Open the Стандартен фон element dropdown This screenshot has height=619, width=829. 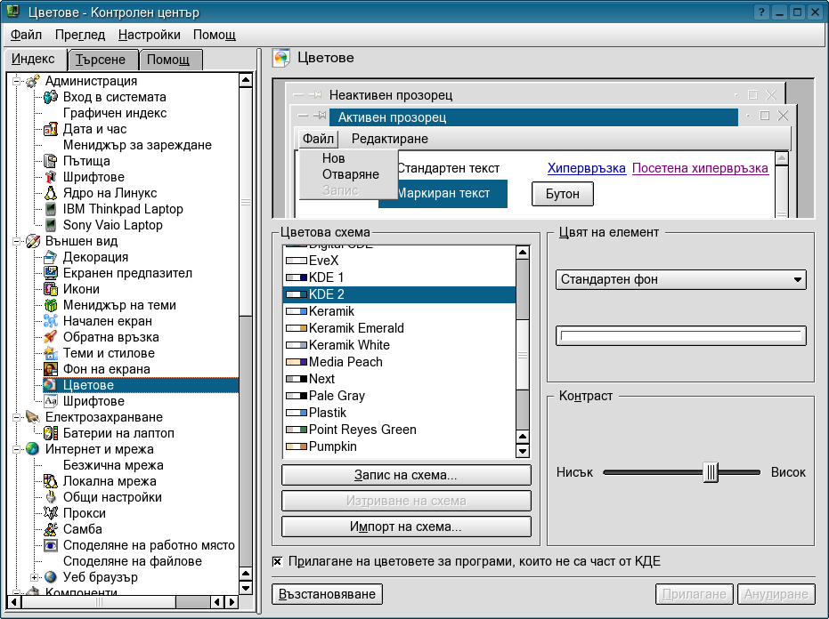pos(680,279)
